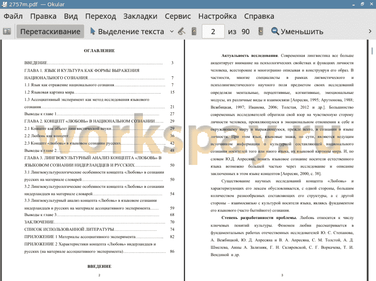Click the page footer number 3 on the right page

coord(282,275)
